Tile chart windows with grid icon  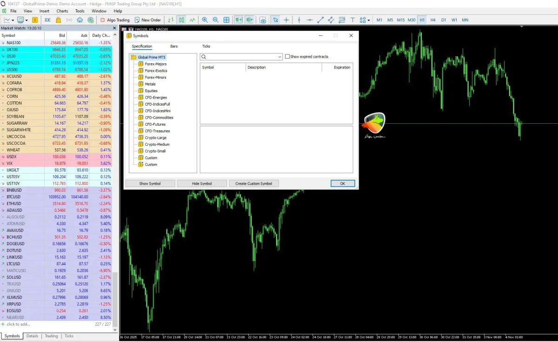click(226, 20)
